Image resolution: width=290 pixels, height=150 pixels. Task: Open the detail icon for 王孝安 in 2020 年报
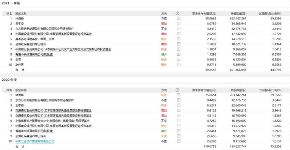tap(178, 105)
